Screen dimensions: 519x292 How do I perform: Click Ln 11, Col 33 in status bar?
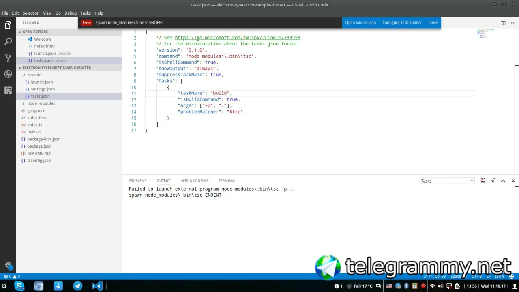click(435, 277)
